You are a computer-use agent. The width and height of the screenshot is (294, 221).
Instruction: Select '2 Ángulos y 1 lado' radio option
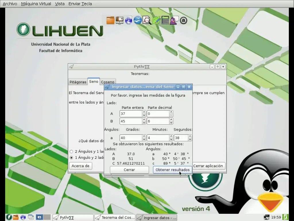(71, 151)
